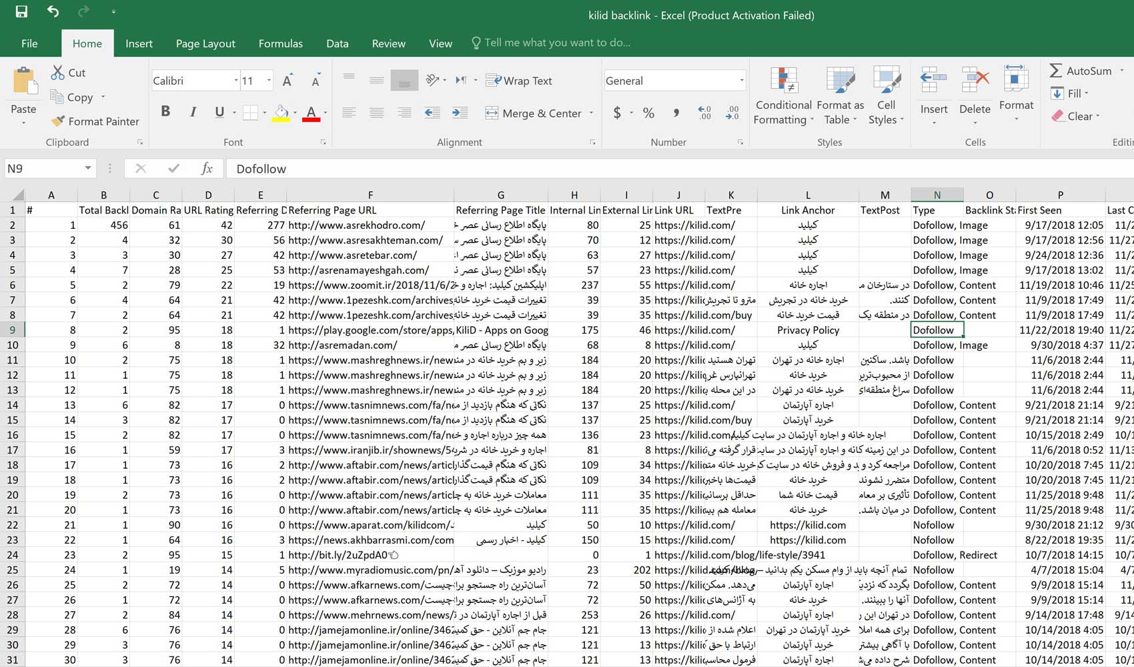This screenshot has height=667, width=1134.
Task: Copy the selected cell
Action: (71, 97)
